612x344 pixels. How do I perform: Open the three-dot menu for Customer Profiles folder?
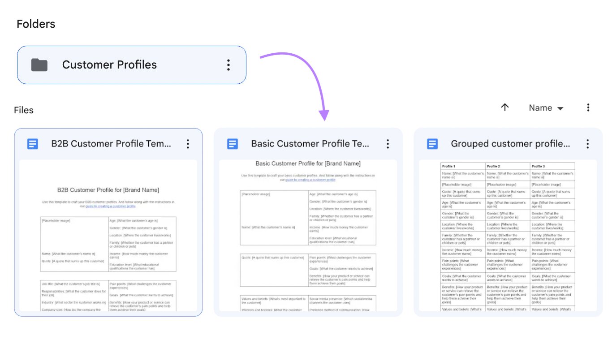click(228, 64)
